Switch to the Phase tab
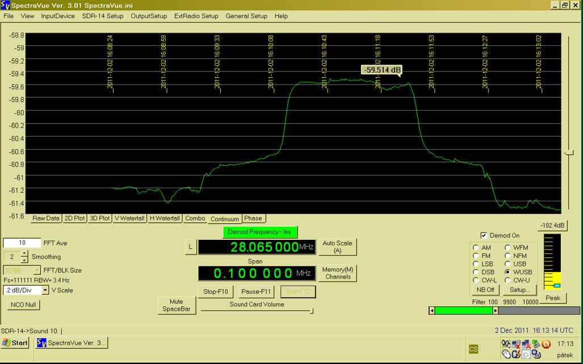This screenshot has width=583, height=364. (253, 218)
